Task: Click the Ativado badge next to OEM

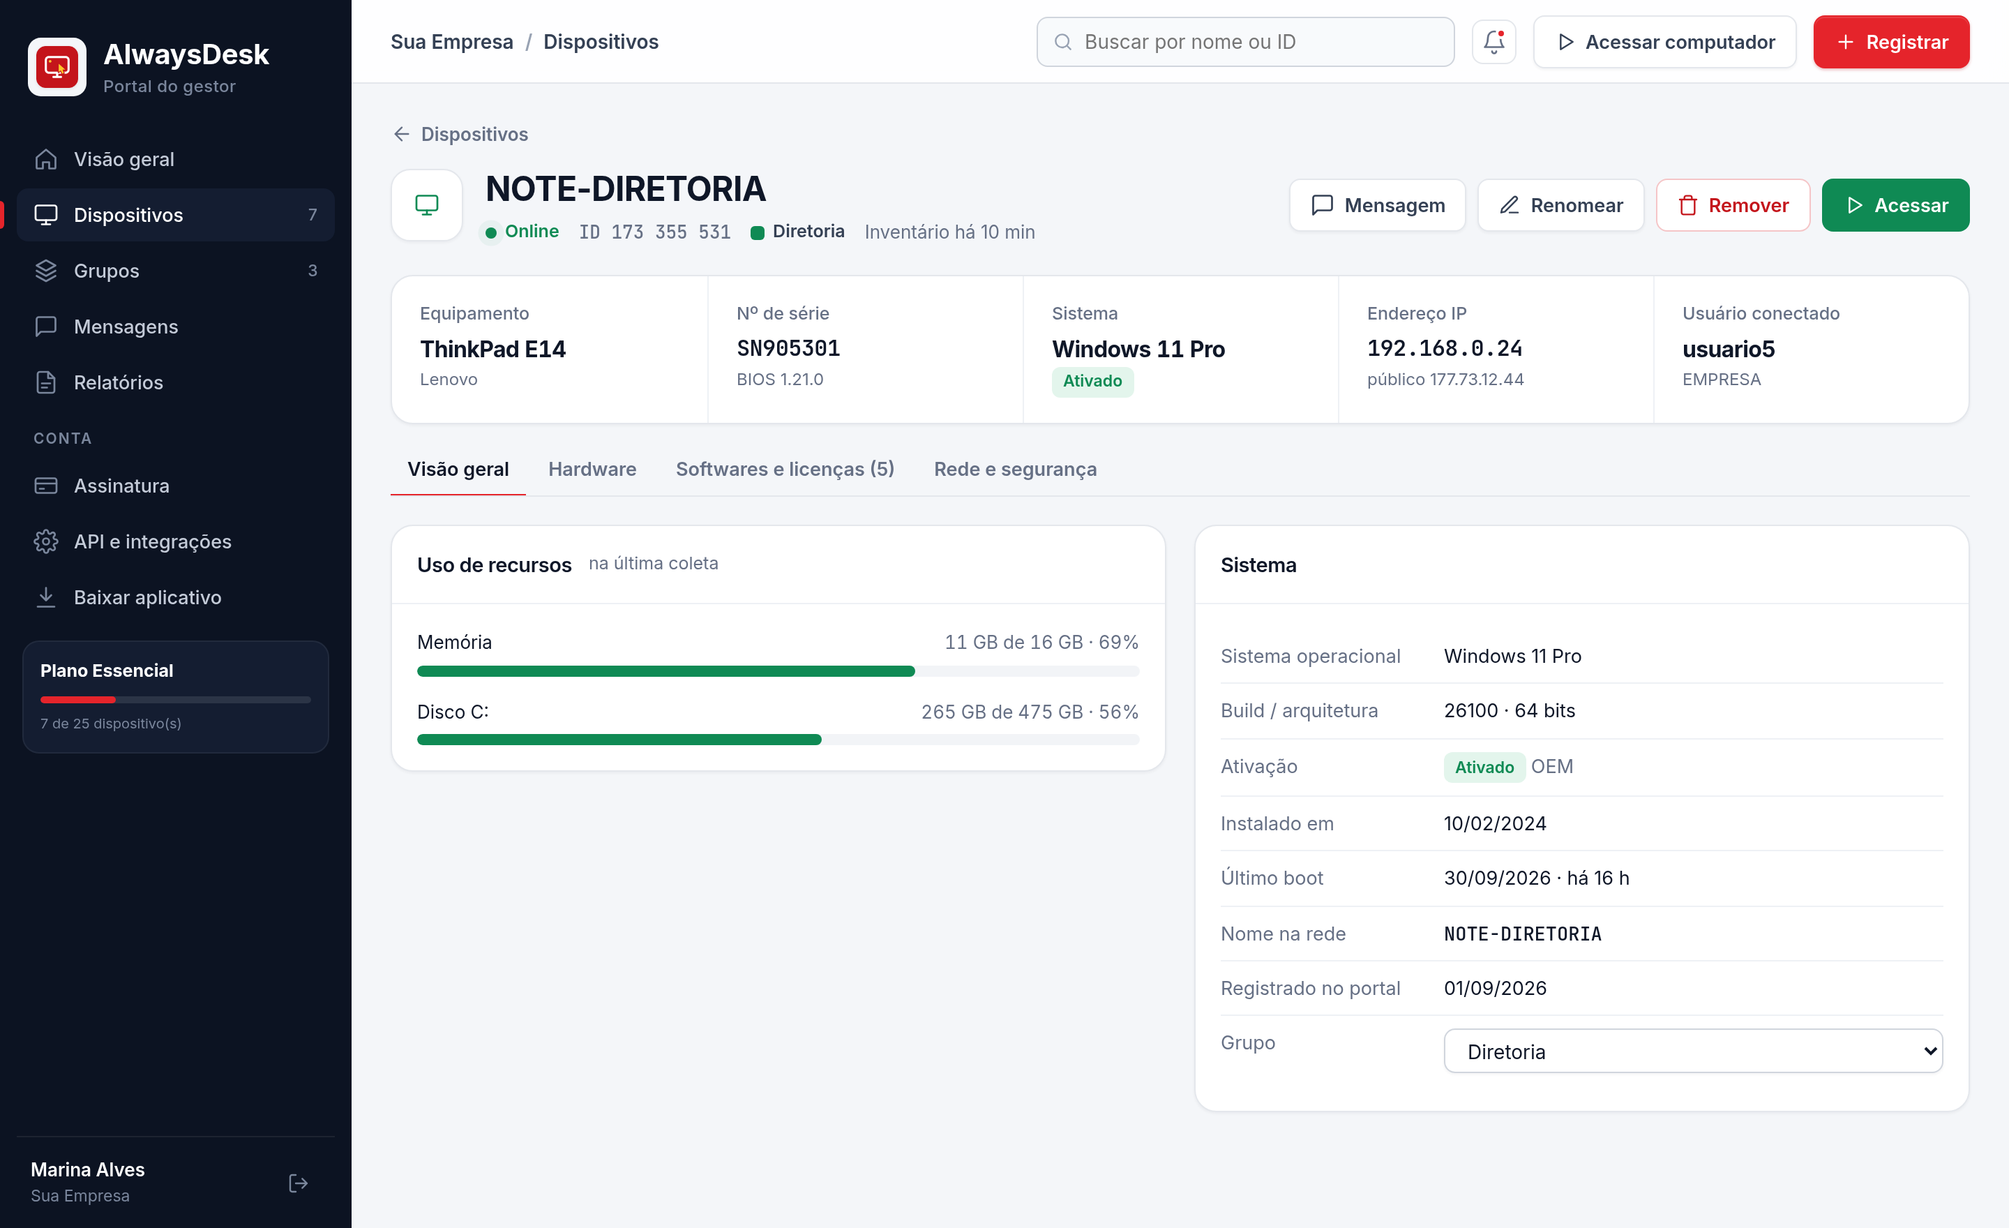Action: [x=1484, y=767]
